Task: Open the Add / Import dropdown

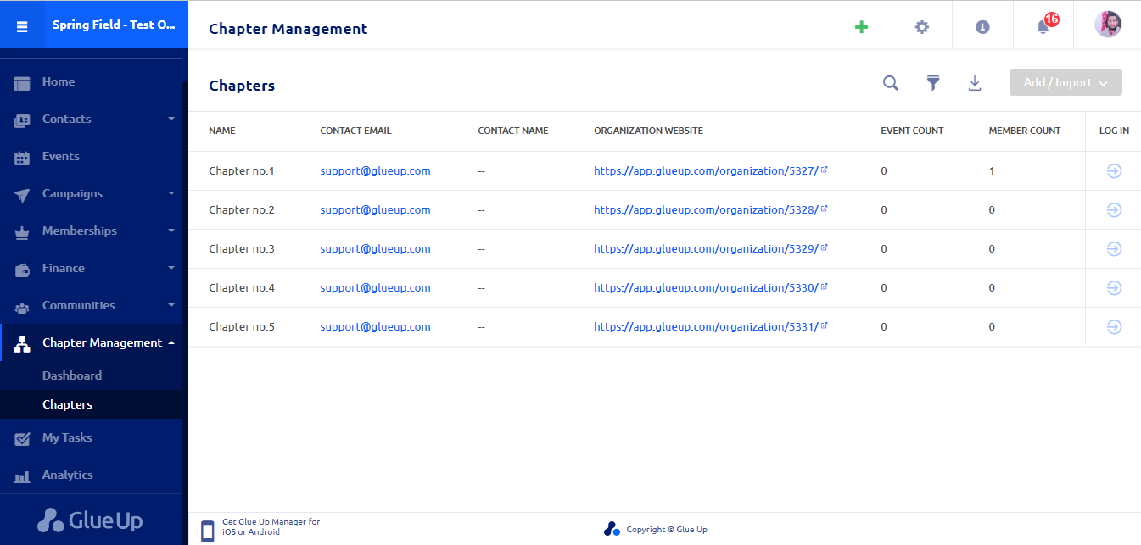Action: click(1065, 82)
